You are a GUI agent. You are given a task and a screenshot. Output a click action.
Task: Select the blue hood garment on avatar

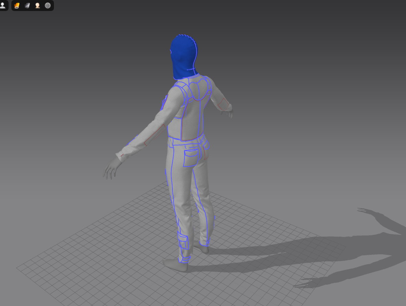coord(183,57)
